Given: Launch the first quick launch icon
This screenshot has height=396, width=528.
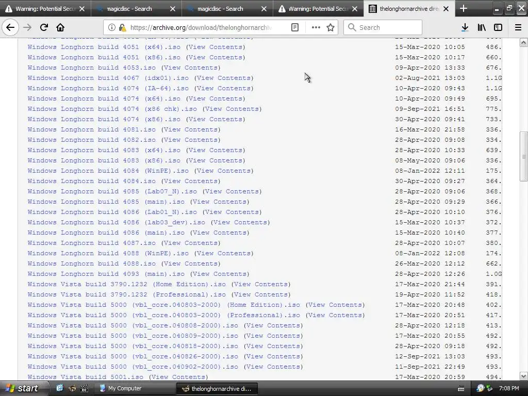Looking at the screenshot, I should (60, 388).
